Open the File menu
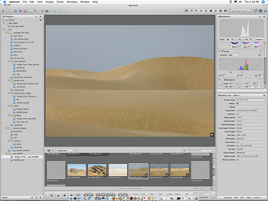268x201 pixels. (x=25, y=2)
